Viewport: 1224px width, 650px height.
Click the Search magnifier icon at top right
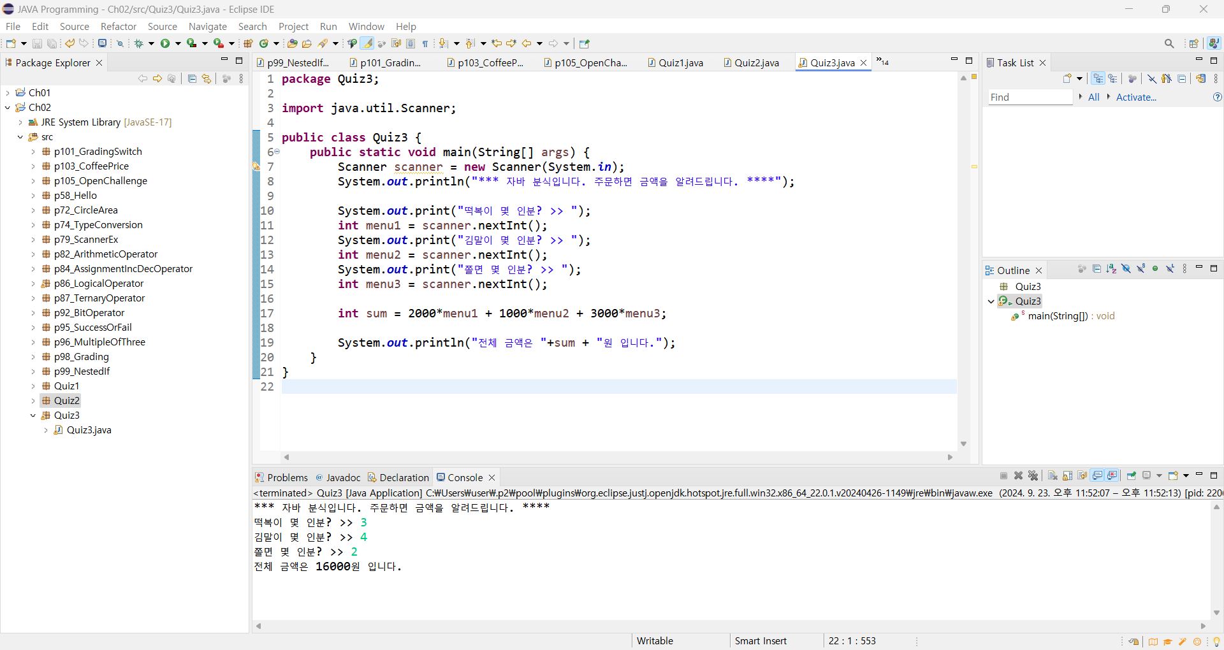point(1169,43)
